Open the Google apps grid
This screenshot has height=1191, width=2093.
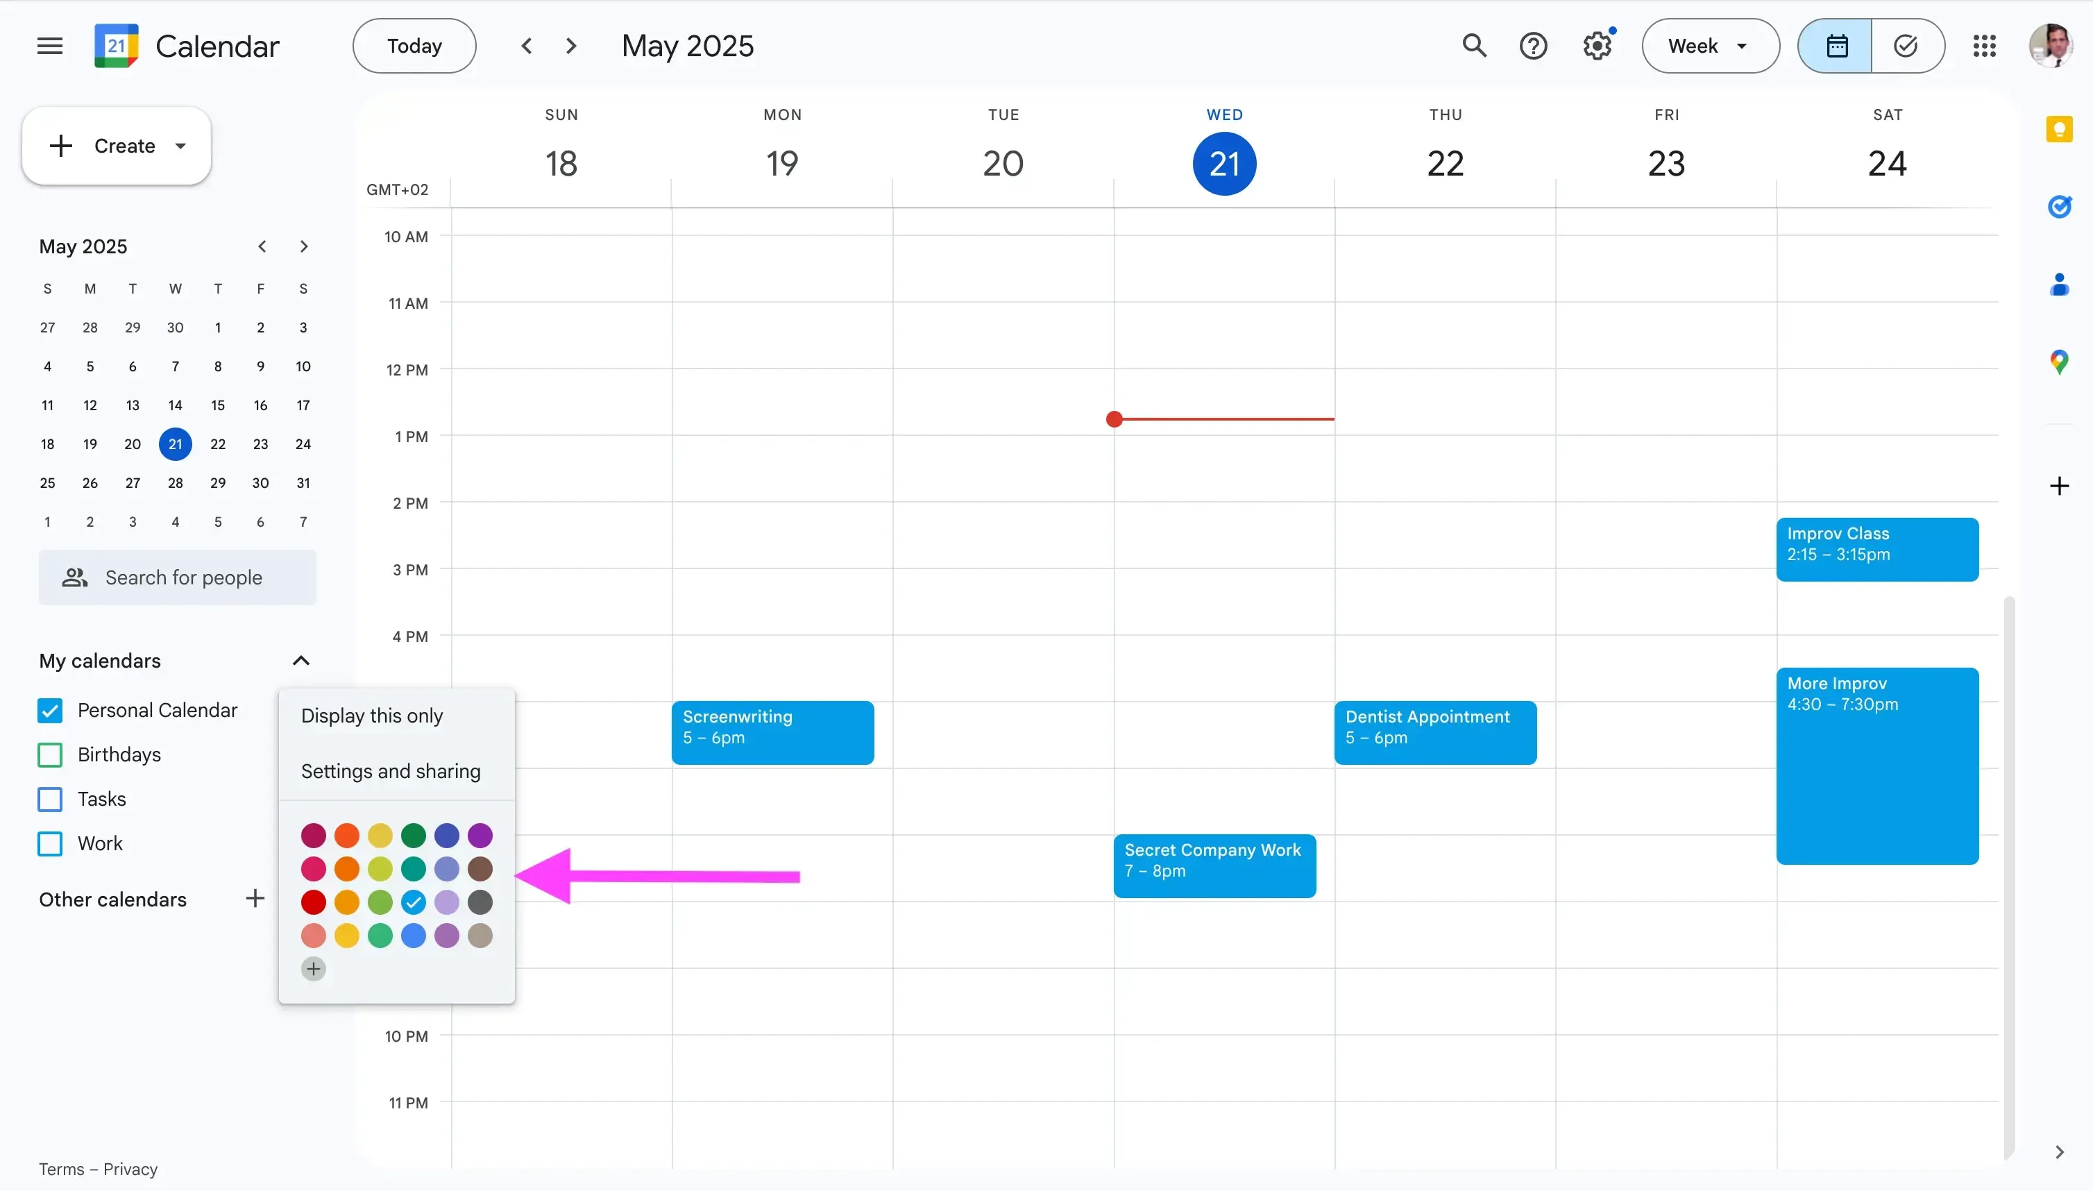[x=1985, y=45]
